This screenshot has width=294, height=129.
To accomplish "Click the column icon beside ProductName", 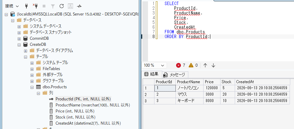I will click(x=51, y=105).
